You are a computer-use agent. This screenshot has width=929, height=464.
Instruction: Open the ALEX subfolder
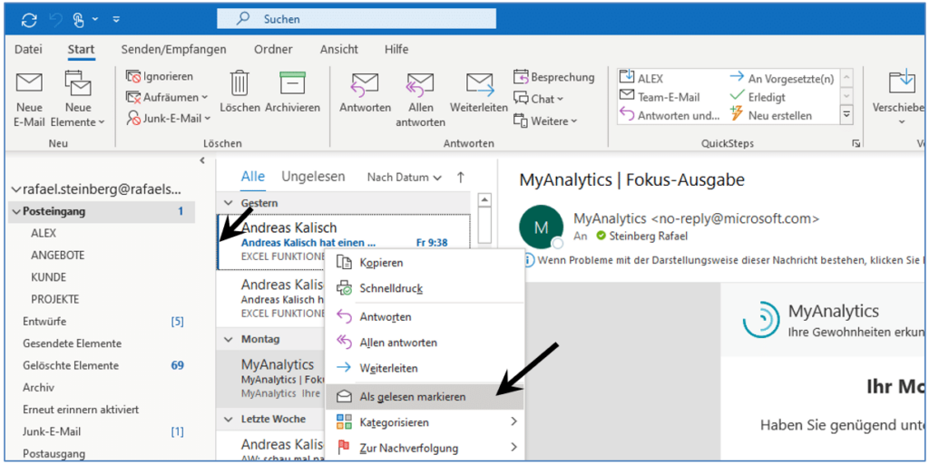click(x=44, y=233)
